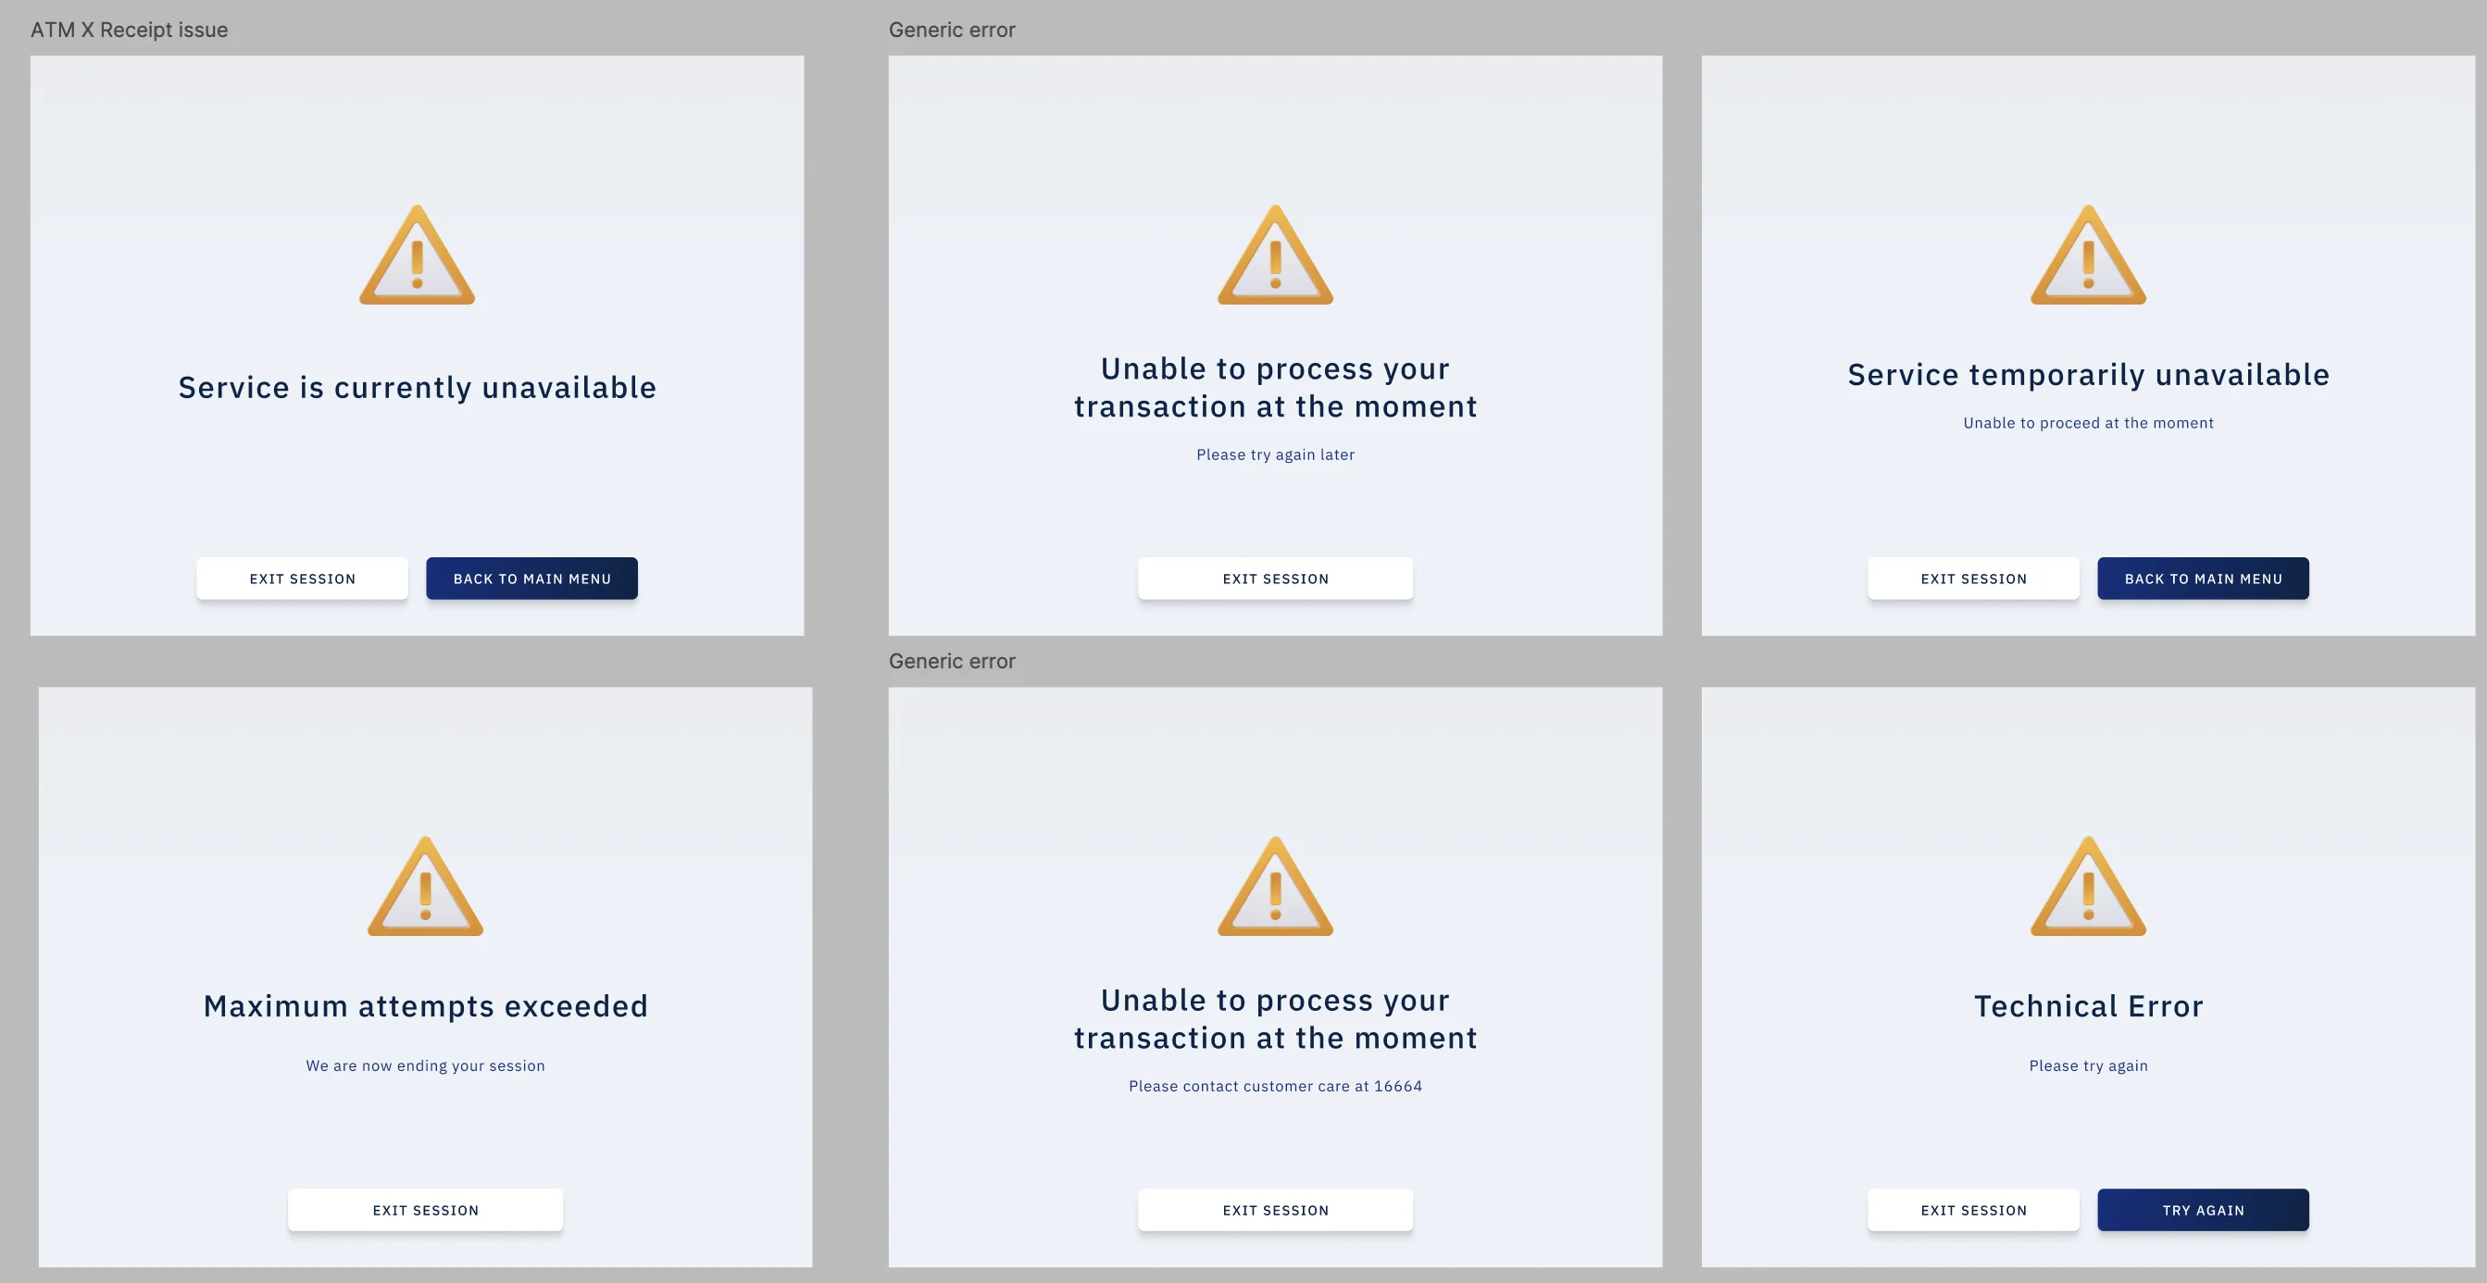Exit session on Maximum attempts exceeded screen
The width and height of the screenshot is (2487, 1283).
426,1210
